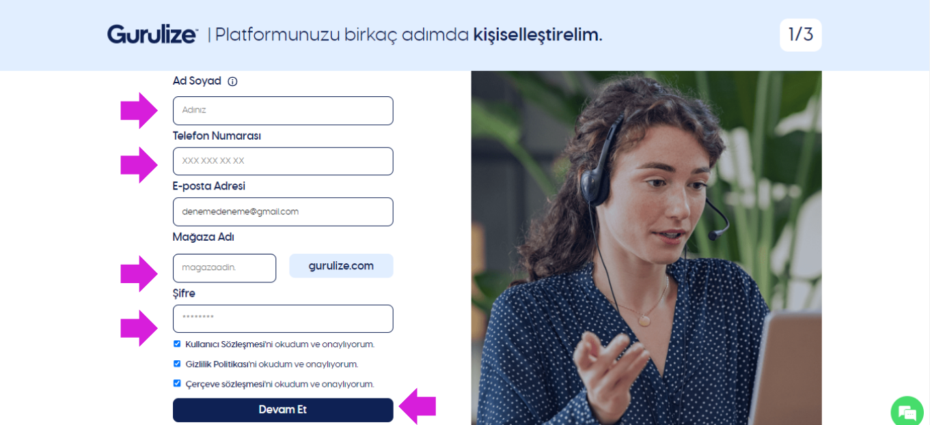Open the Kullanıcı Sözleşmesi link
This screenshot has height=425, width=930.
pos(224,345)
